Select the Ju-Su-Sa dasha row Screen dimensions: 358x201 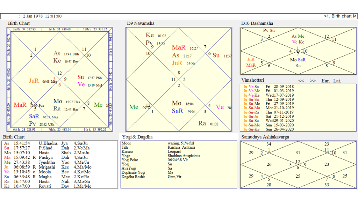coord(268,120)
